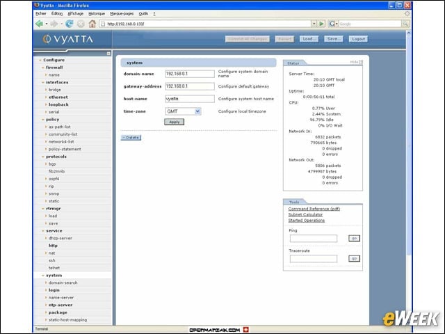Collapse the firewall tree node

click(x=43, y=67)
